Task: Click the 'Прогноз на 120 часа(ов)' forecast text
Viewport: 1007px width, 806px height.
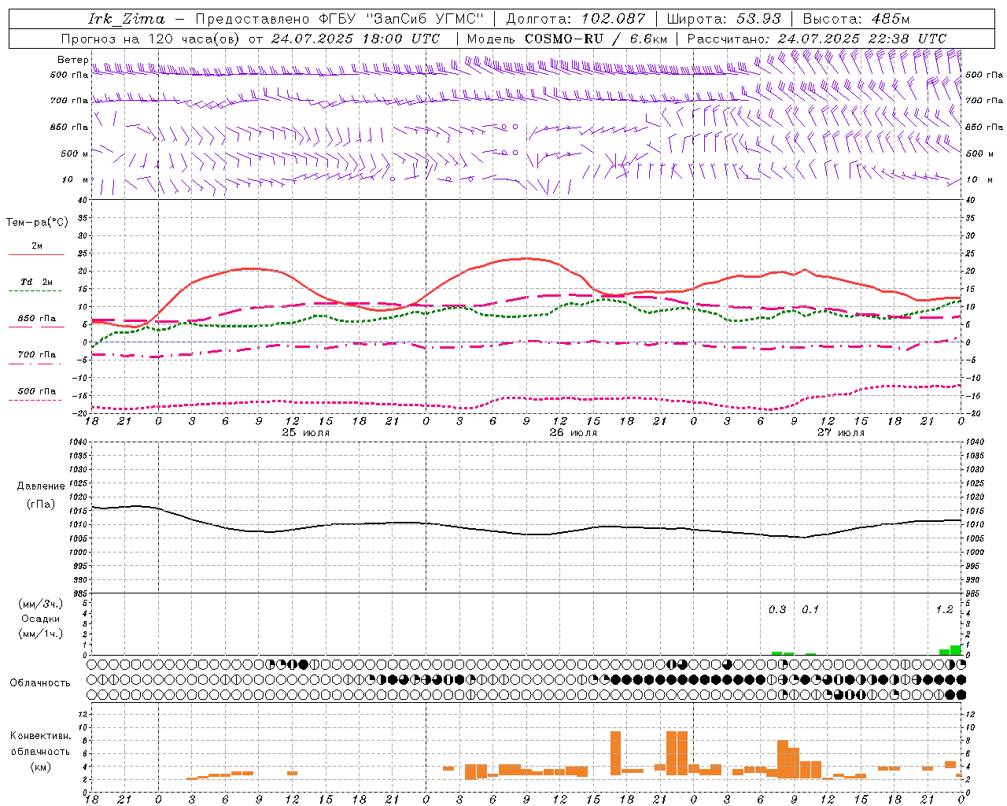Action: pos(151,39)
